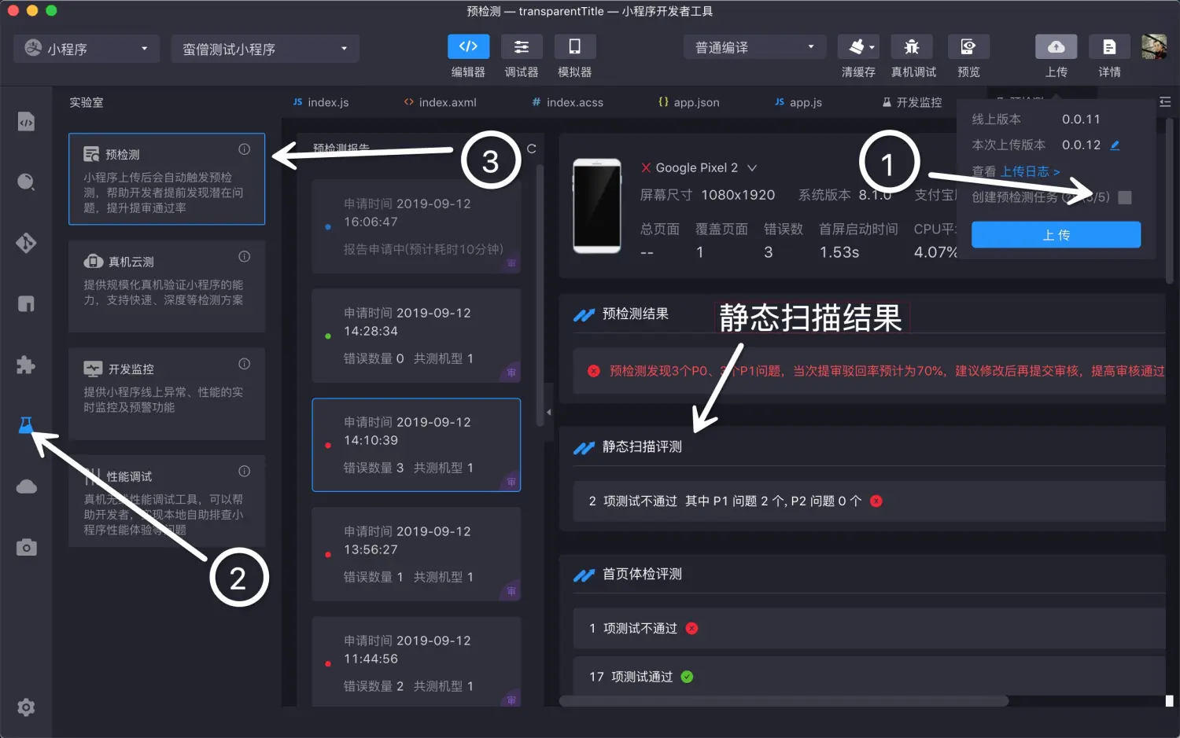Switch to the index.js tab

pos(321,102)
